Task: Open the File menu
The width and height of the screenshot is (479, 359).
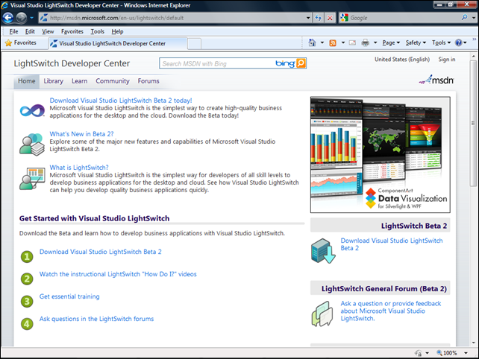Action: tap(13, 31)
